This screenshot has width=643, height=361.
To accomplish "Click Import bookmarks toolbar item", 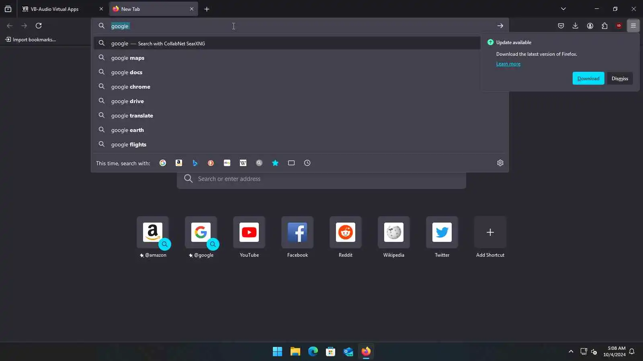I will point(31,39).
